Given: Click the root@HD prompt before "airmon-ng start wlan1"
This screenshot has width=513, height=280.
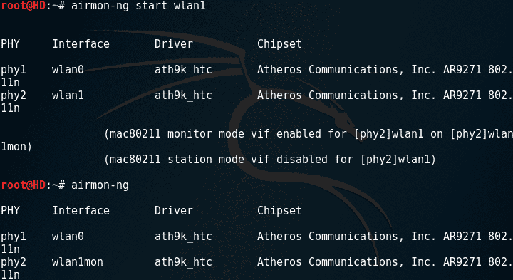Looking at the screenshot, I should tap(23, 6).
